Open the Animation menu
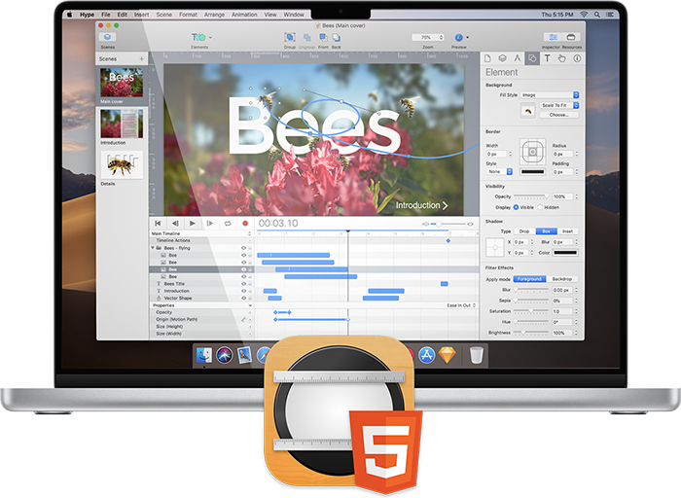 (244, 15)
